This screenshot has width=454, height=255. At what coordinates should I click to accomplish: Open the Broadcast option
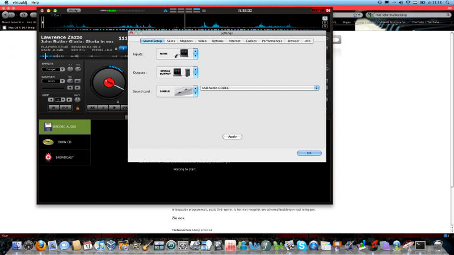click(x=65, y=158)
